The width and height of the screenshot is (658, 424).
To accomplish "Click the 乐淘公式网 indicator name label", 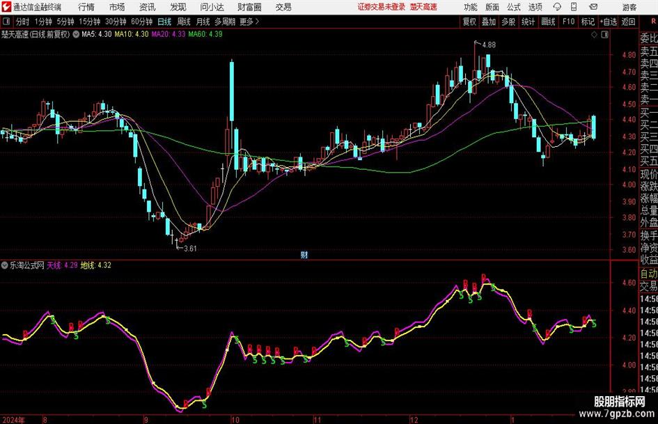I will 27,265.
